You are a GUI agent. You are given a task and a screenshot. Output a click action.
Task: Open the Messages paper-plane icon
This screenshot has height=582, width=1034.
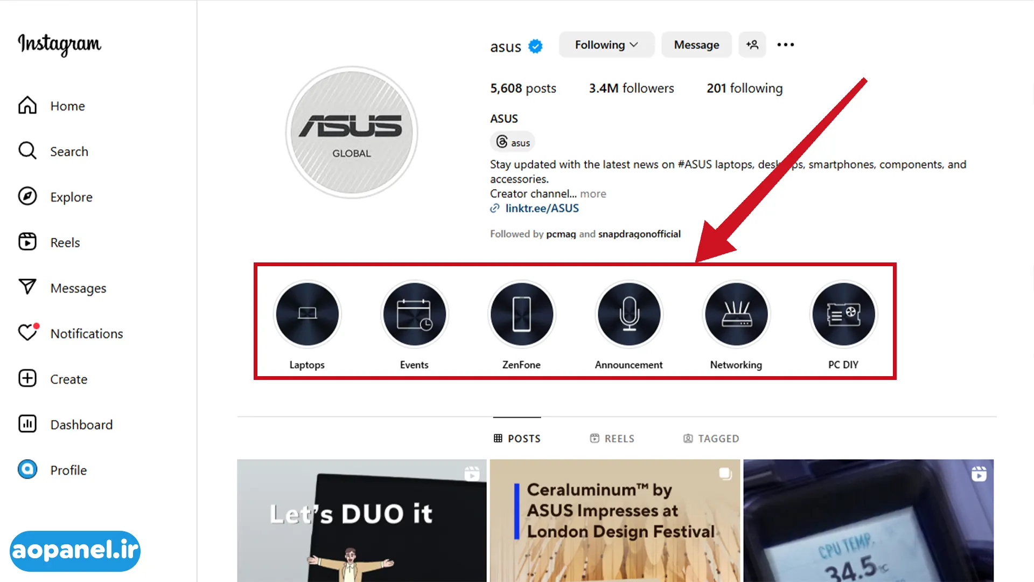point(27,288)
